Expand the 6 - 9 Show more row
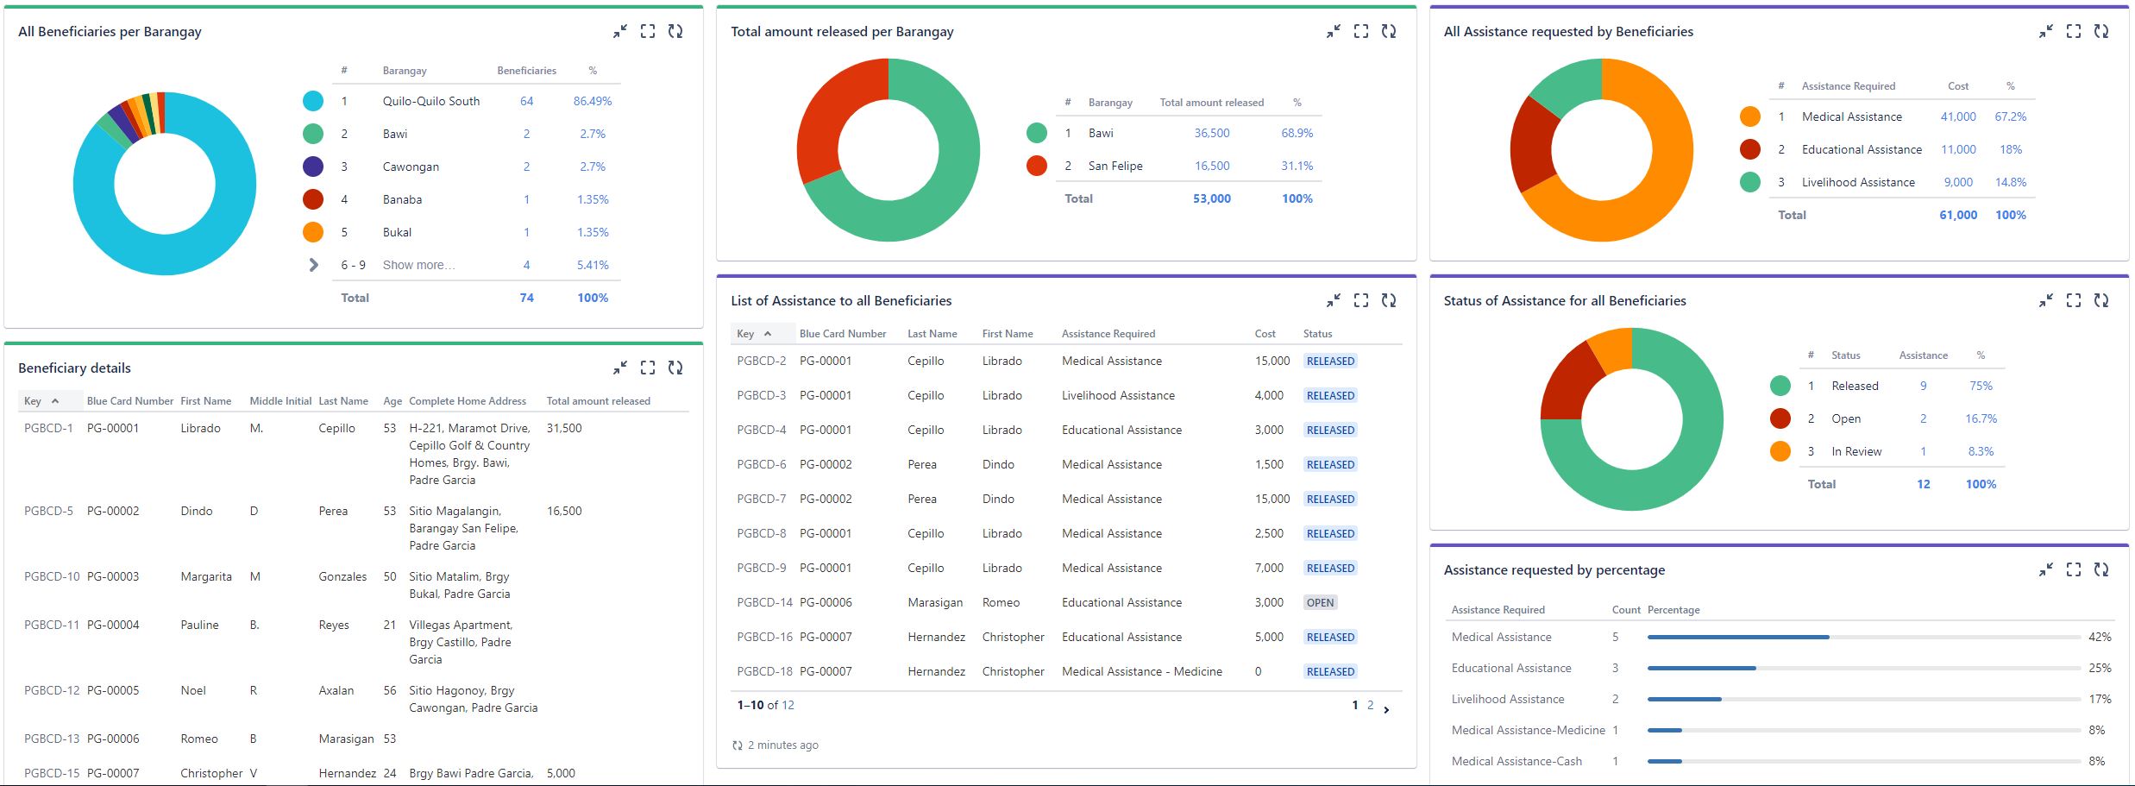This screenshot has width=2135, height=786. point(314,265)
